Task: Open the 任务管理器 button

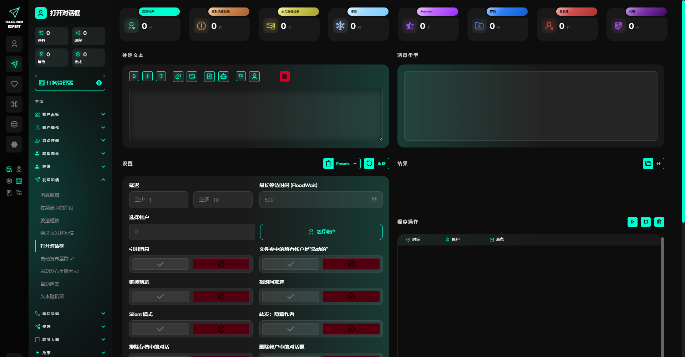Action: (70, 83)
